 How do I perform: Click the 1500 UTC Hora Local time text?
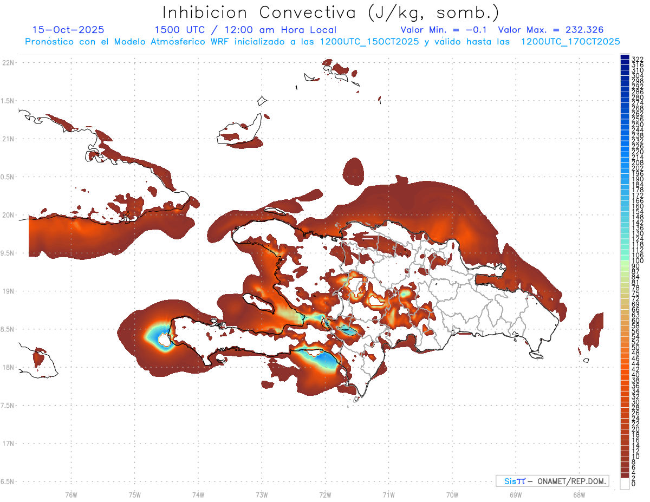(x=245, y=30)
